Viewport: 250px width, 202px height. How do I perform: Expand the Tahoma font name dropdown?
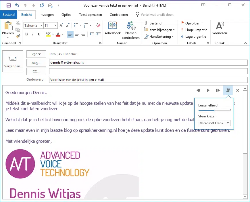(x=42, y=26)
